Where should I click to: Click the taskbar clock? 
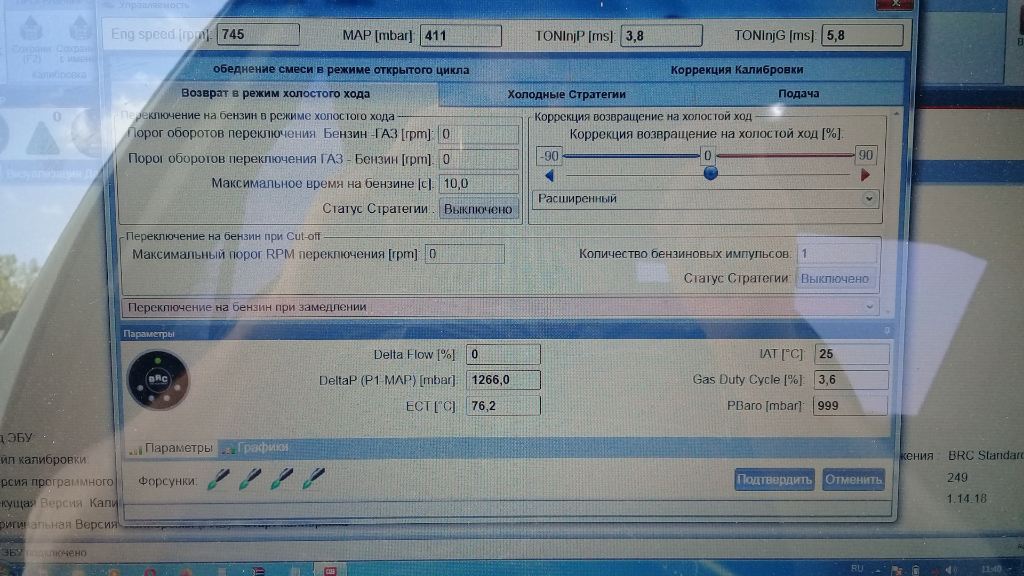(991, 569)
